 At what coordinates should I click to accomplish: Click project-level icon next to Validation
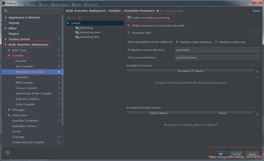pos(59,77)
